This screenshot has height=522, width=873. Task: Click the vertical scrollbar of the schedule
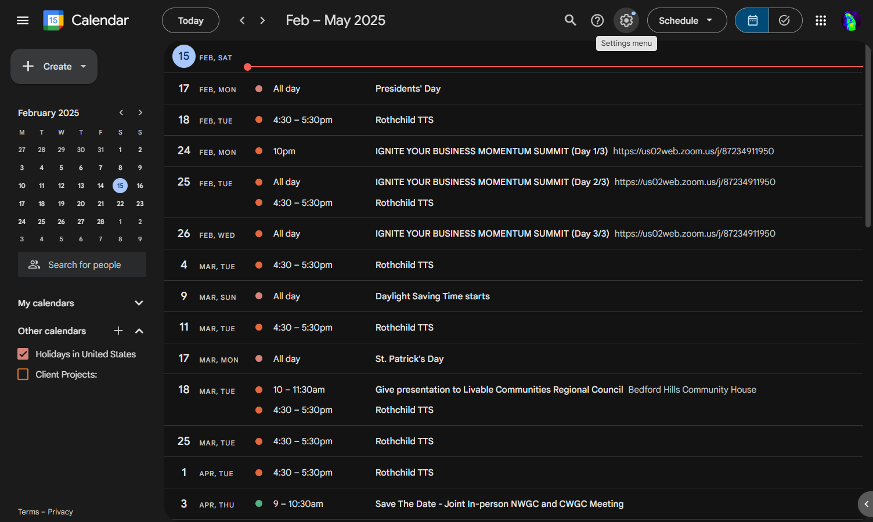868,136
